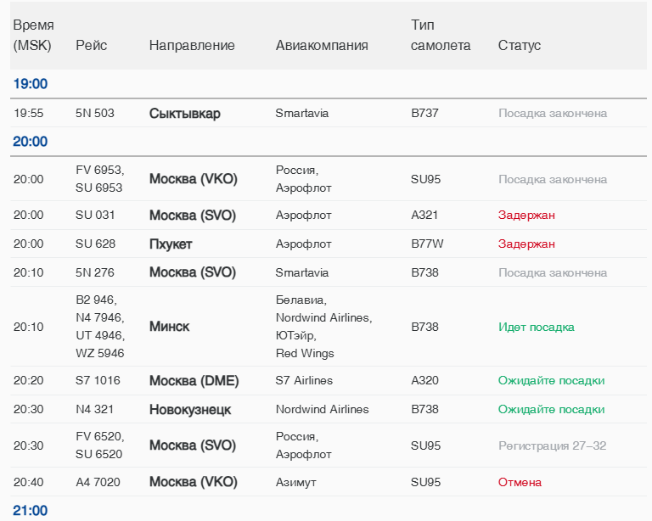Click Отмена status for flight A4 7020
652x521 pixels.
point(520,482)
